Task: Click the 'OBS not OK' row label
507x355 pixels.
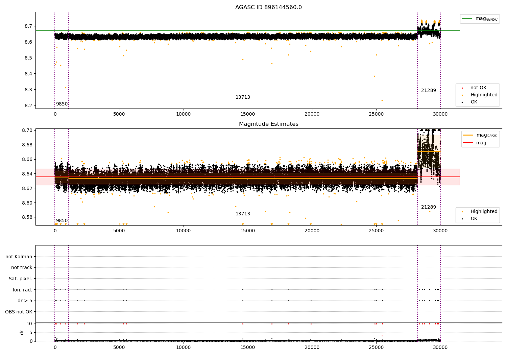Action: click(x=19, y=312)
